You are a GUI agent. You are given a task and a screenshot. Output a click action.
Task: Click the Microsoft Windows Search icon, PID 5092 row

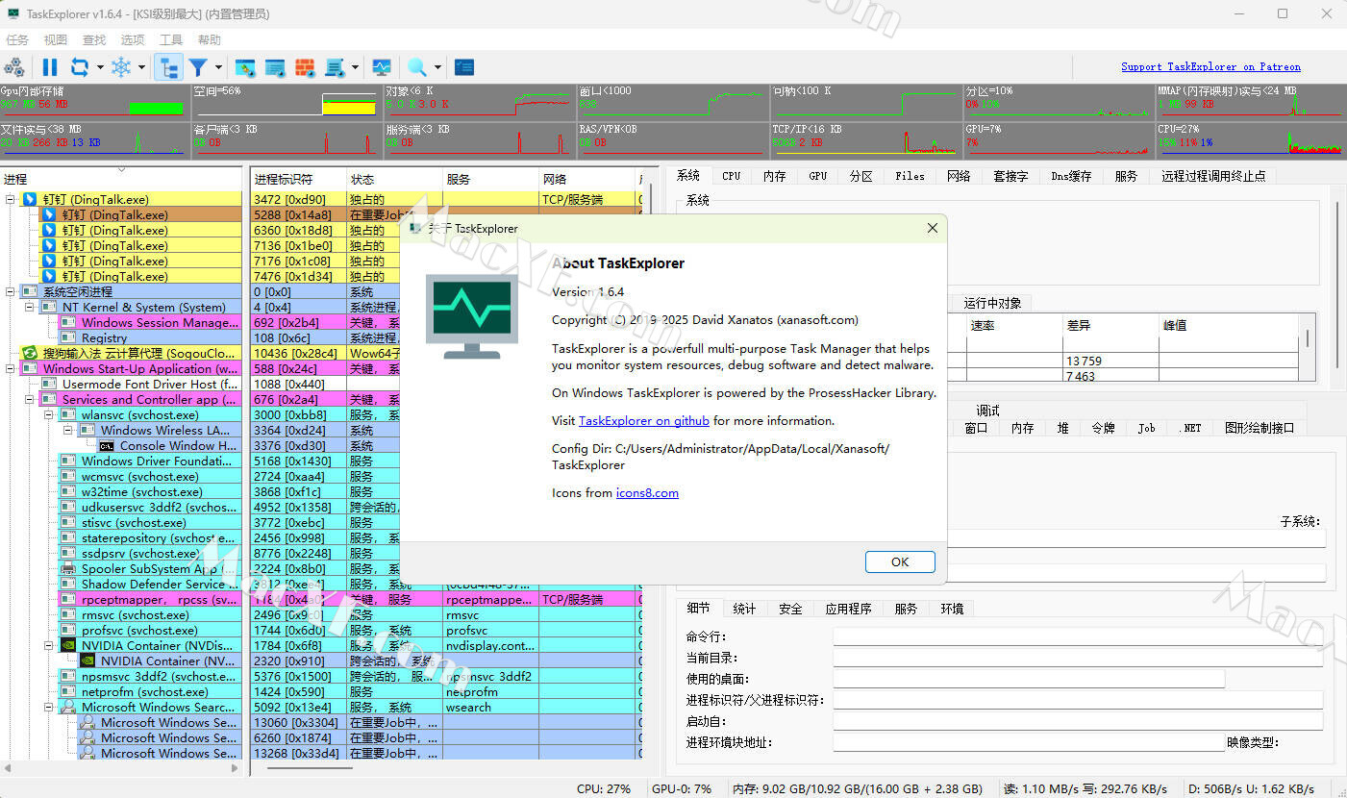tap(68, 708)
